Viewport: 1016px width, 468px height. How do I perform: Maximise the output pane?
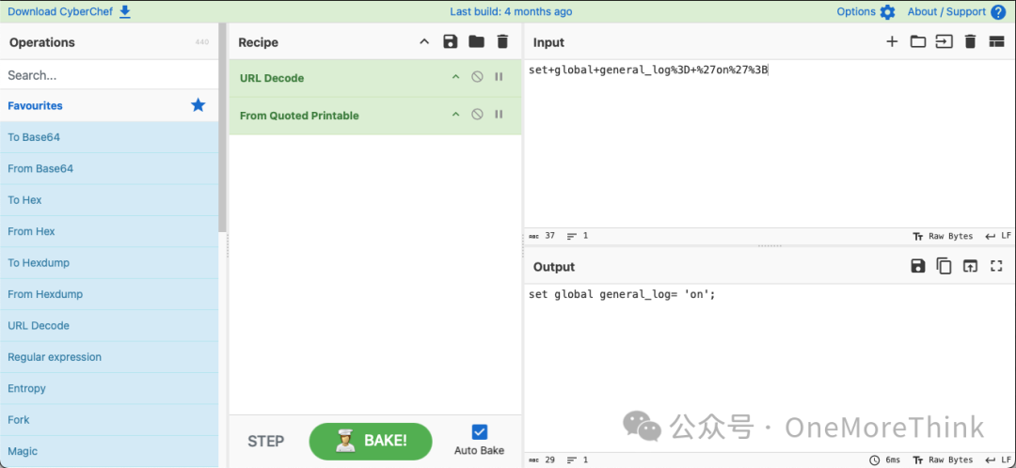(x=996, y=266)
